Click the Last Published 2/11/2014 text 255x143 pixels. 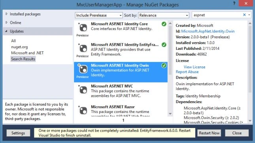click(x=197, y=49)
